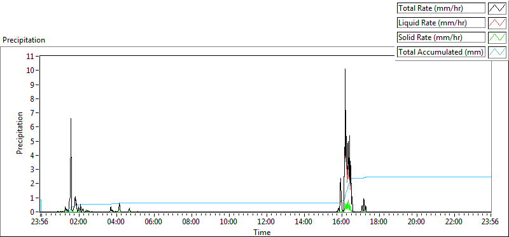
Task: Click the Solid Rate green line icon
Action: (497, 37)
